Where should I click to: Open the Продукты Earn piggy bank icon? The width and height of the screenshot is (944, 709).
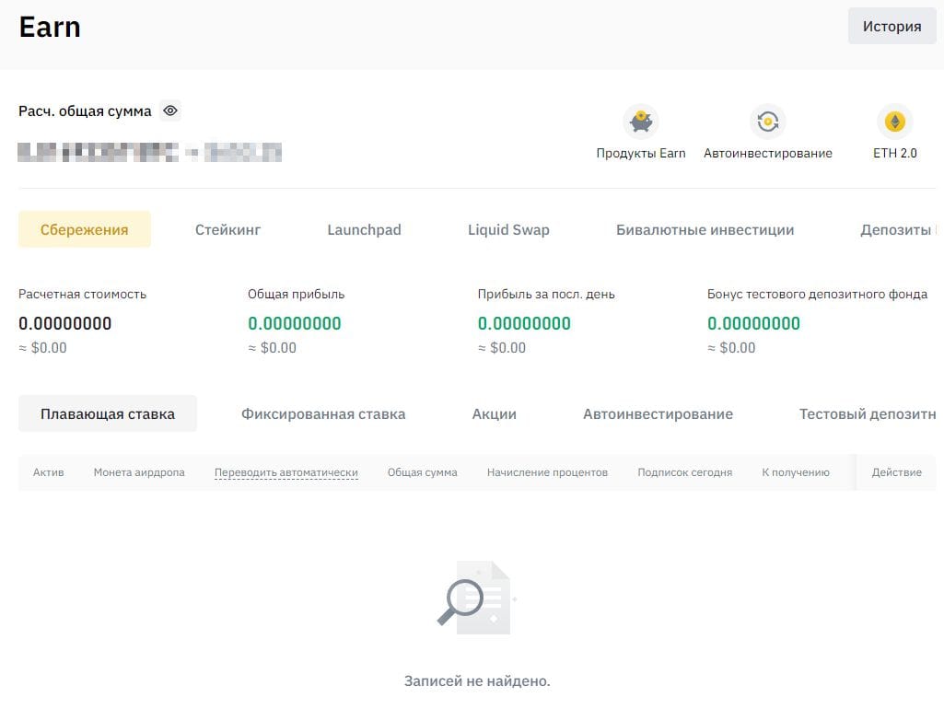[x=641, y=122]
